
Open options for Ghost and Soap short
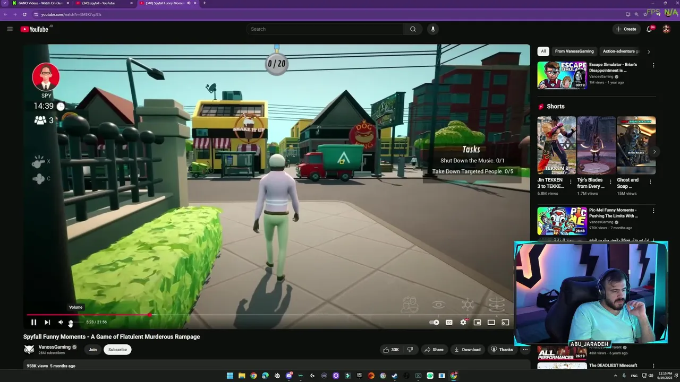[650, 182]
